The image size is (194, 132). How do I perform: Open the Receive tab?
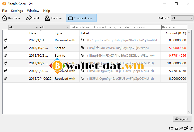(x=53, y=18)
